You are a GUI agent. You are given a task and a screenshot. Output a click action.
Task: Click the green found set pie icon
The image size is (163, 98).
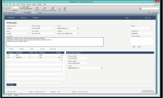coord(21,8)
